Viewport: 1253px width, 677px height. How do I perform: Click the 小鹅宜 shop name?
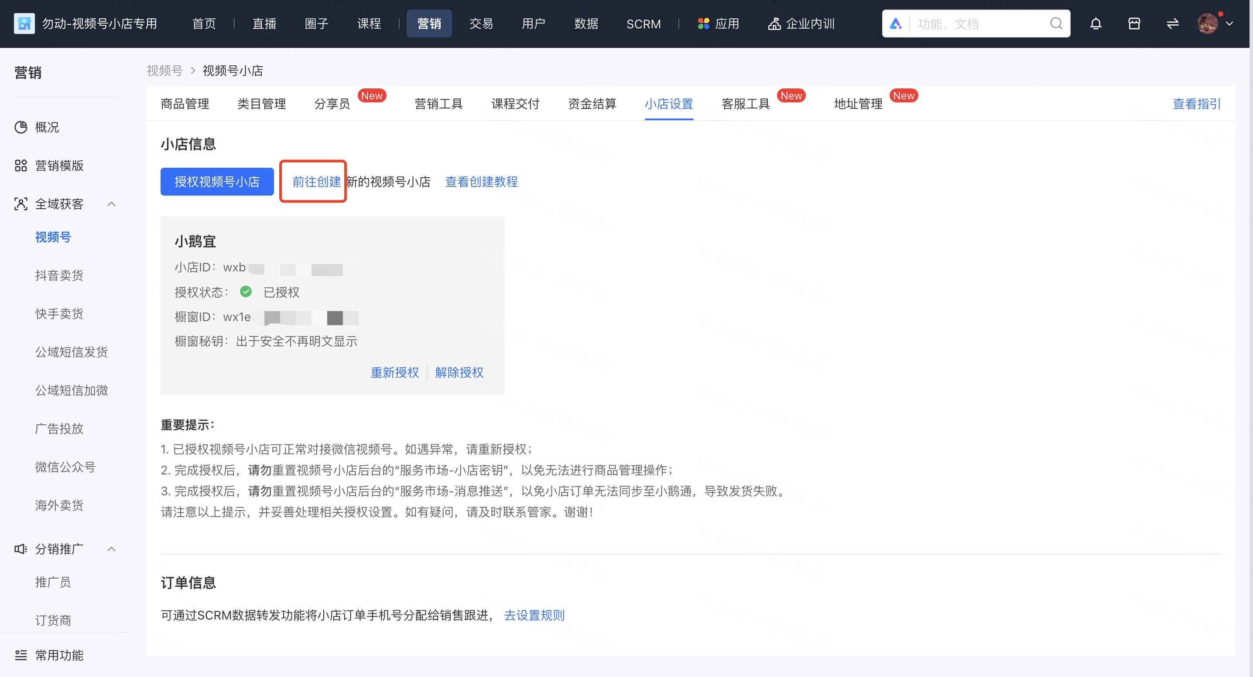click(x=195, y=241)
